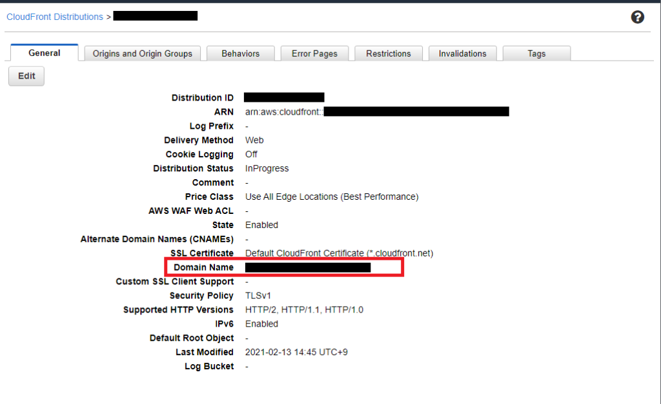The image size is (661, 404).
Task: Click the Log Prefix label
Action: pyautogui.click(x=212, y=126)
